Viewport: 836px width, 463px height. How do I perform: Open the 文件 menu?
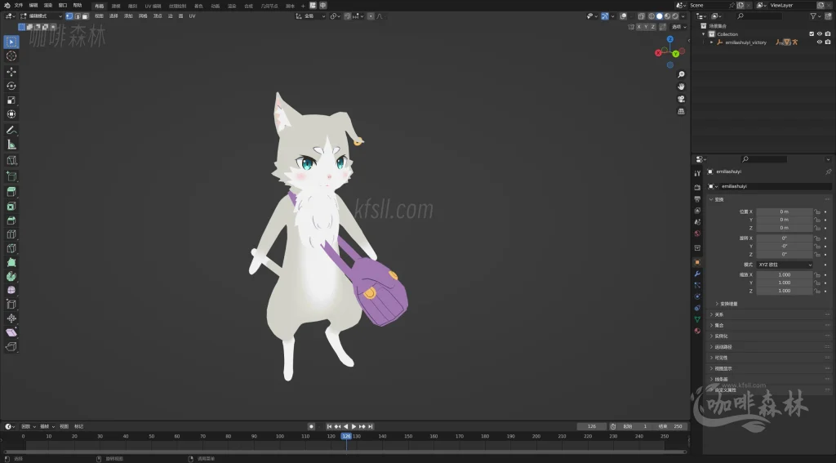pos(19,6)
